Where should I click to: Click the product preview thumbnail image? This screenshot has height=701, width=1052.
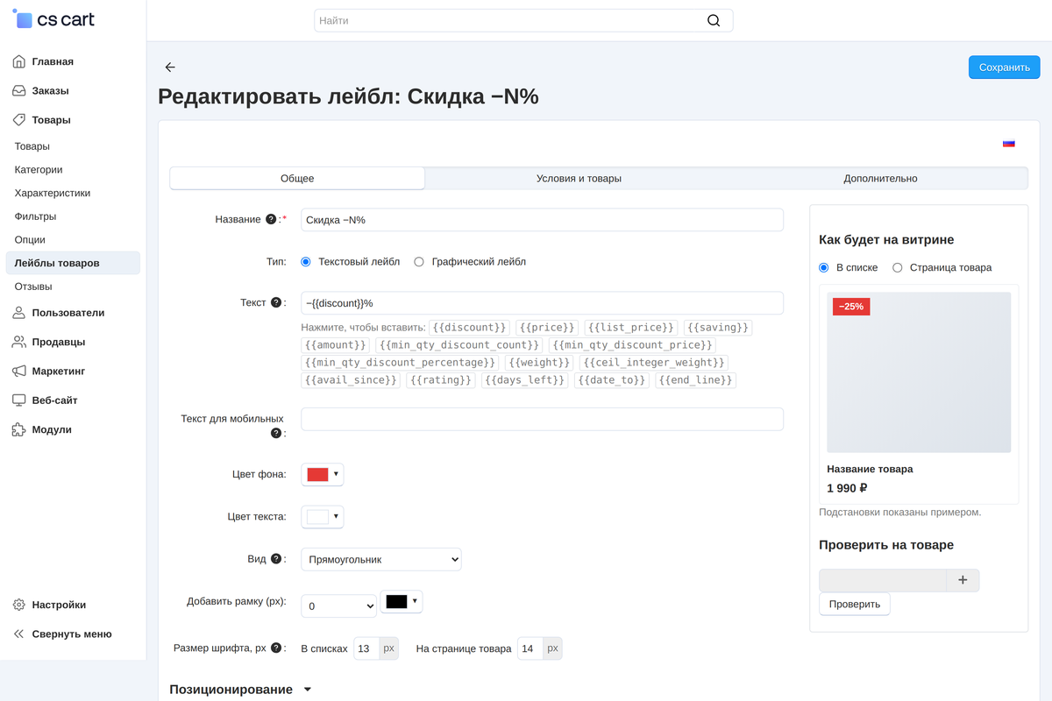click(x=919, y=372)
